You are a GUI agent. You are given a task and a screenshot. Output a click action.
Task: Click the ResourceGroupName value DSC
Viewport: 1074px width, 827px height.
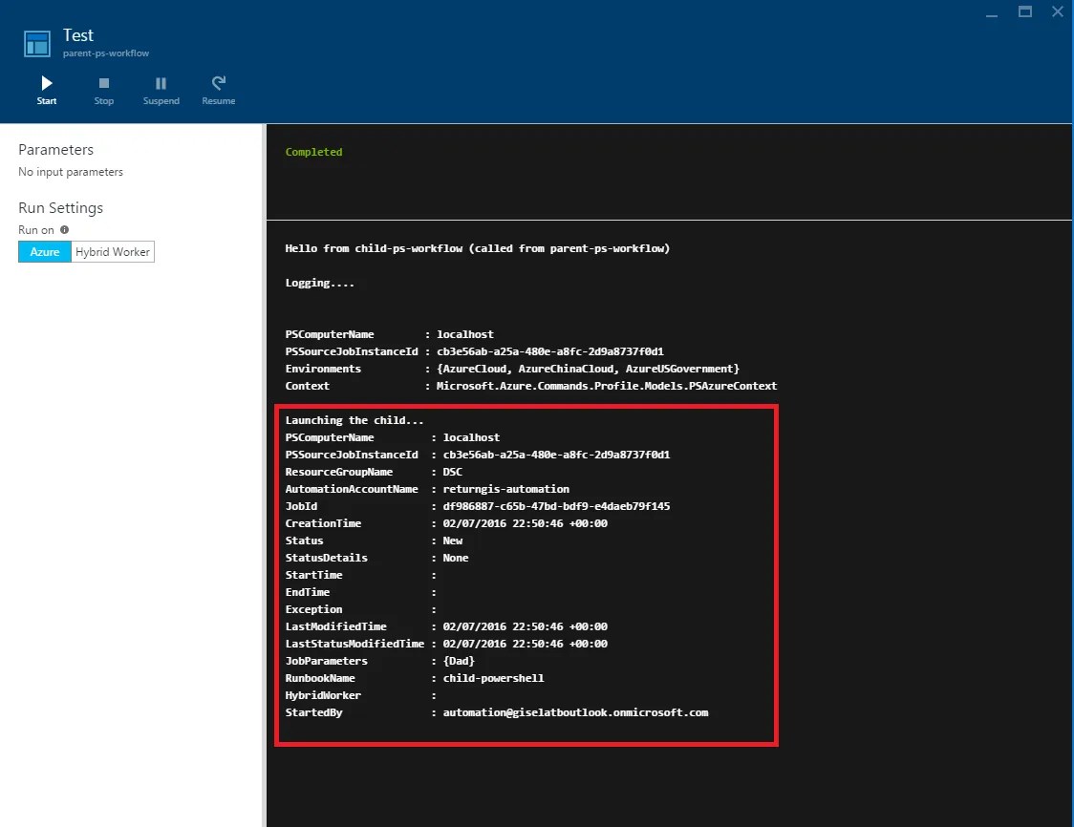(x=452, y=472)
